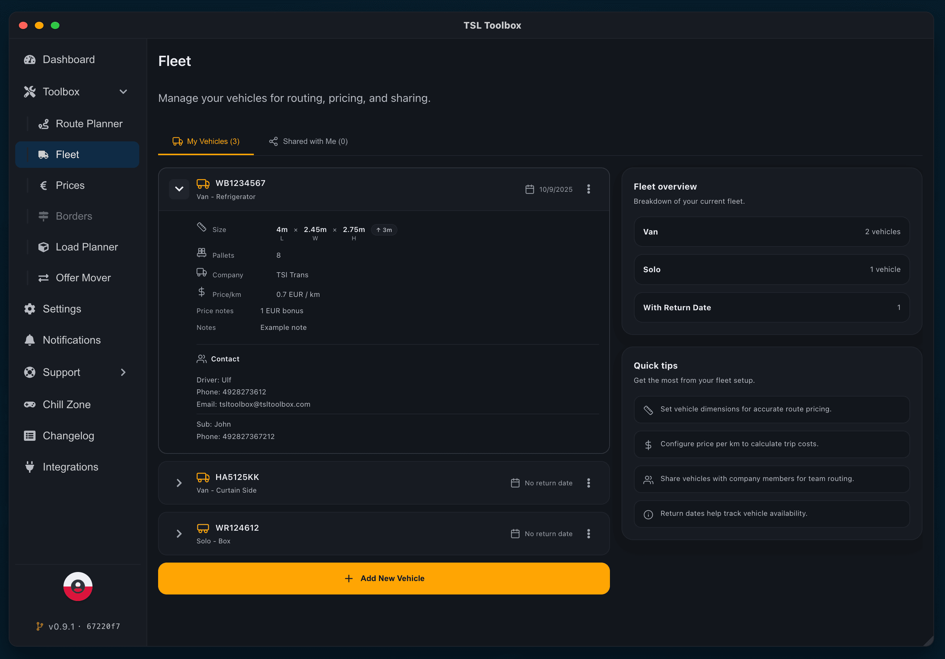Open options menu for WR124612
The width and height of the screenshot is (945, 659).
pyautogui.click(x=589, y=534)
